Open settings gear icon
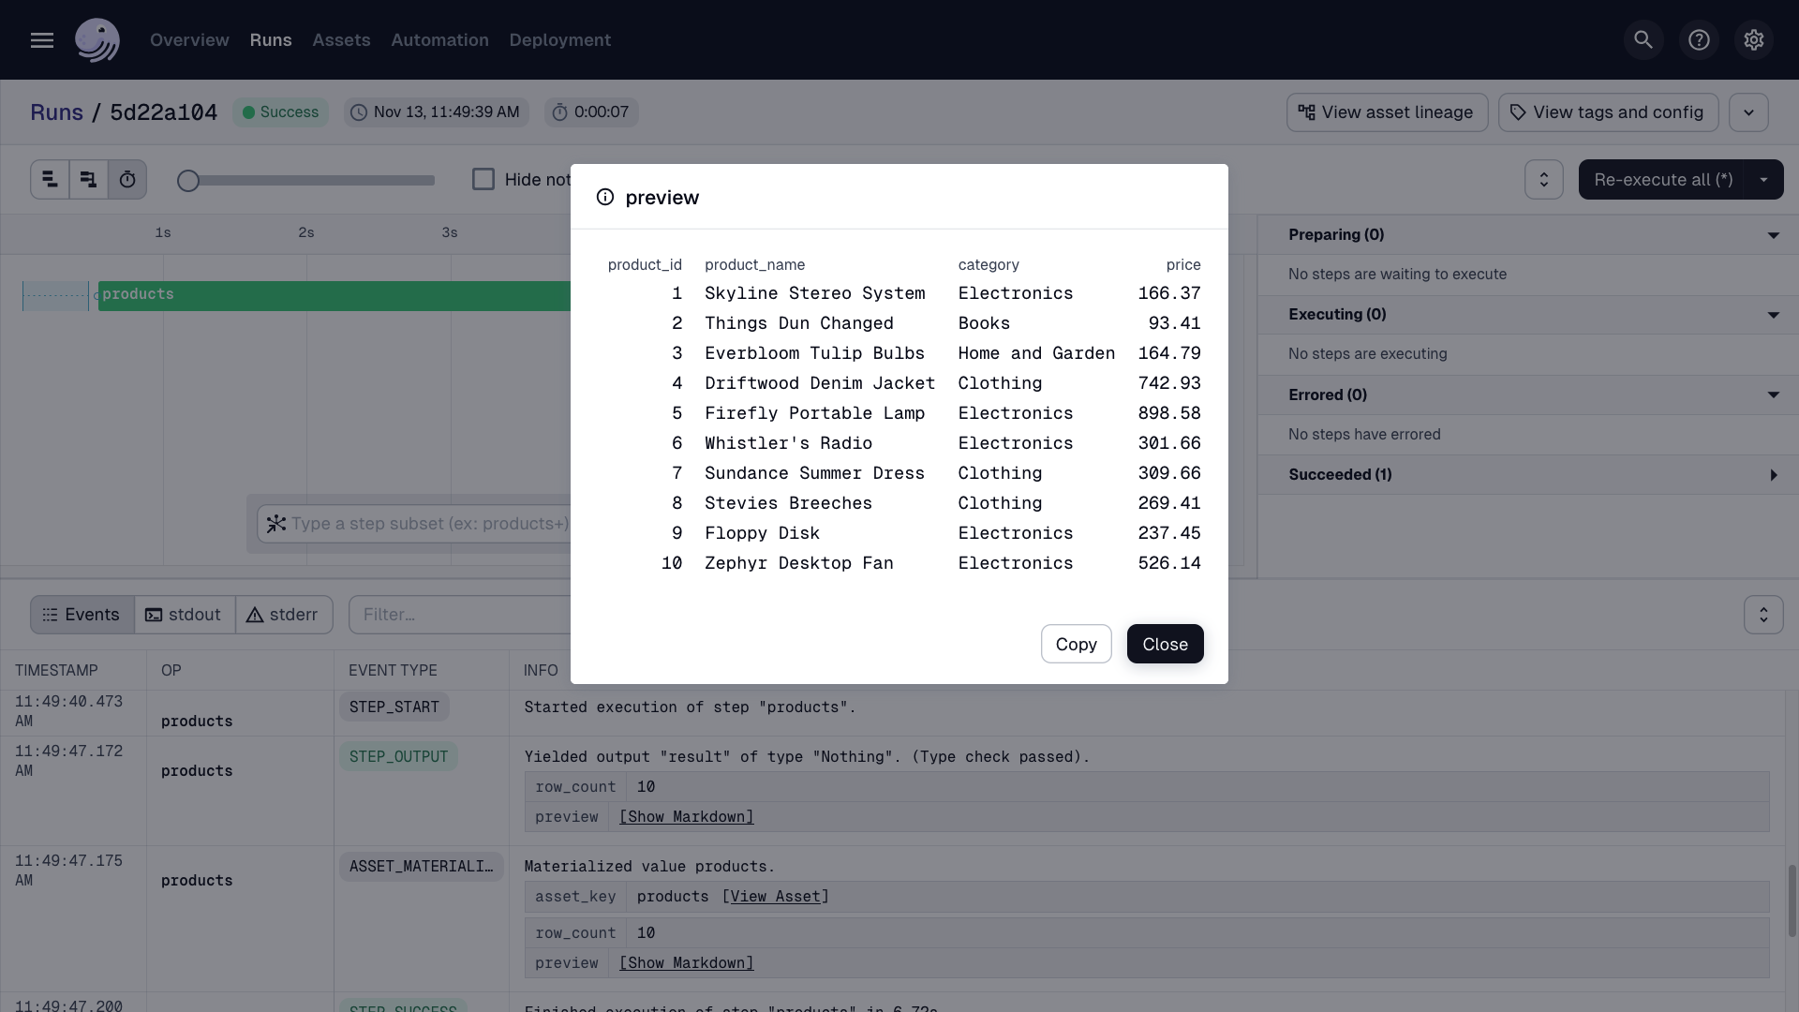Viewport: 1799px width, 1012px height. 1753,40
